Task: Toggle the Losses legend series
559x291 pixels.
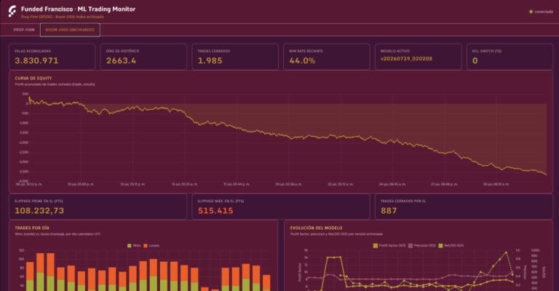Action: pyautogui.click(x=151, y=246)
